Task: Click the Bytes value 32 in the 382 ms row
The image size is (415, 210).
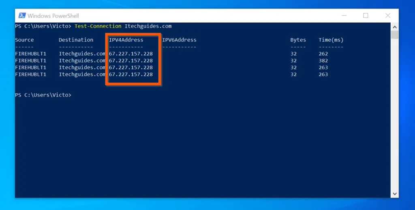Action: (293, 60)
